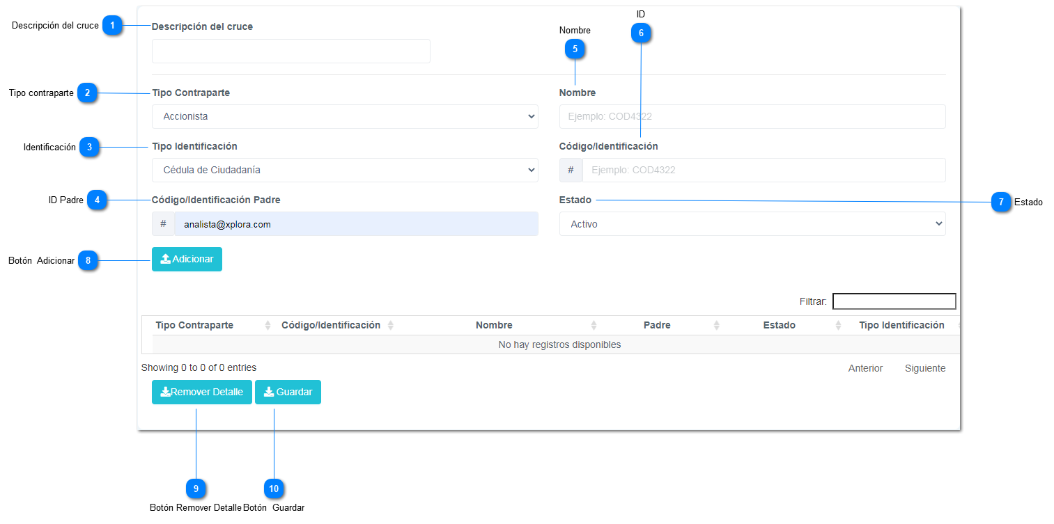Click the Siguiente pagination link
Viewport: 1054px width, 524px height.
[x=924, y=368]
